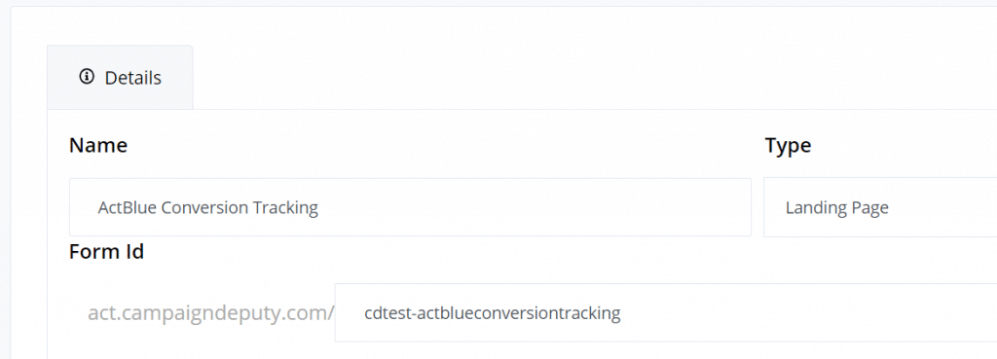This screenshot has width=997, height=359.
Task: Click the cdtest-actblueconversiontracking value text
Action: tap(493, 313)
